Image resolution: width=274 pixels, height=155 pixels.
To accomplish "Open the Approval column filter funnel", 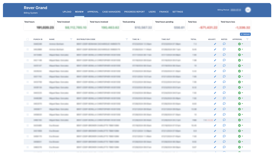I will (247, 39).
